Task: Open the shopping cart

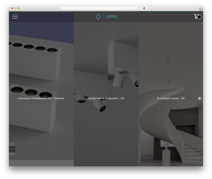Action: [198, 17]
